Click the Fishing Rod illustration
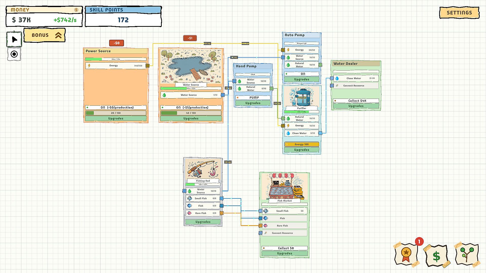486x273 pixels. point(203,169)
